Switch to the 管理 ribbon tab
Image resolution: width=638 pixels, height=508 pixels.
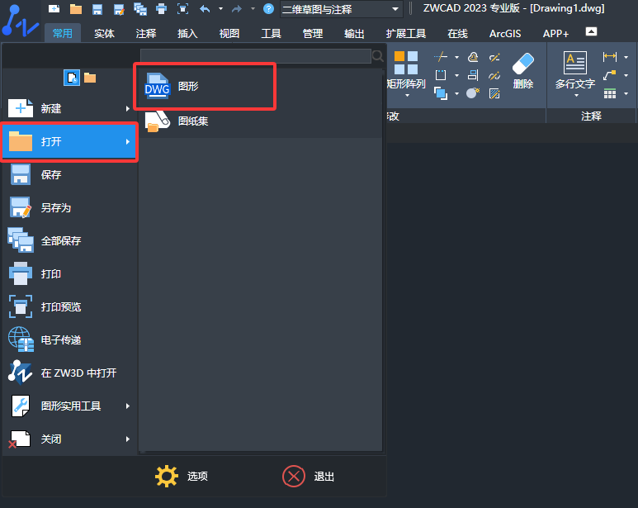pyautogui.click(x=313, y=33)
